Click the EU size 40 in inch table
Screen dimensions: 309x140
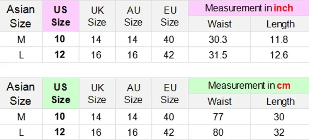click(169, 40)
